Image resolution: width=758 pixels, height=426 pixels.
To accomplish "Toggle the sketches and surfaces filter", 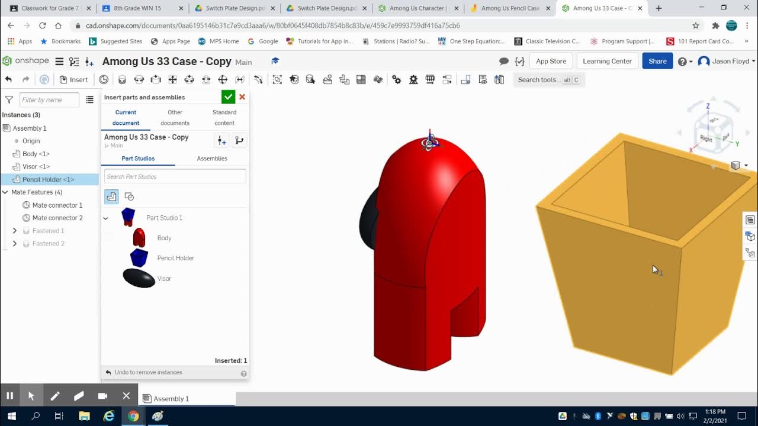I will [129, 196].
